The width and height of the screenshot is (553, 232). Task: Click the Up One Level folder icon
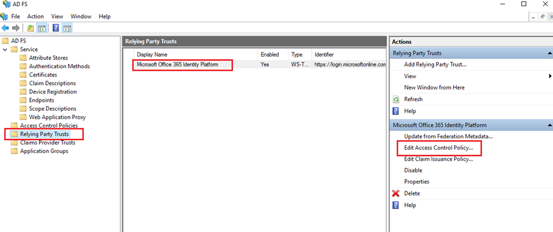(x=31, y=28)
